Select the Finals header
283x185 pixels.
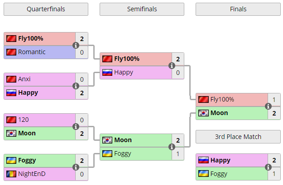238,9
